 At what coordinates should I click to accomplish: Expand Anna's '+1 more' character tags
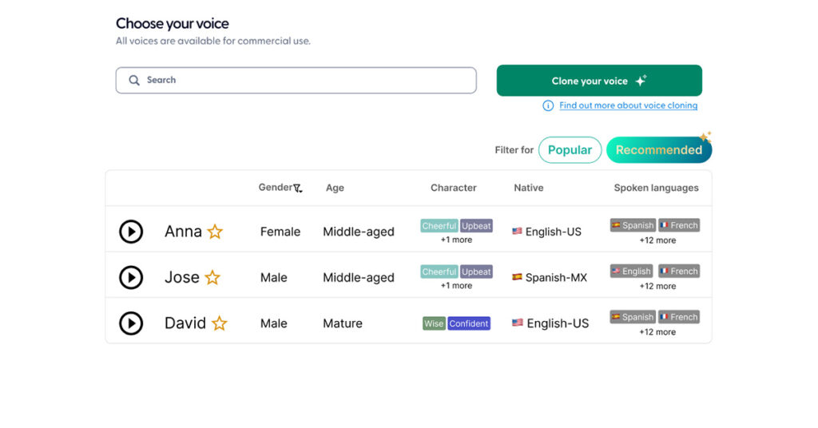click(456, 240)
